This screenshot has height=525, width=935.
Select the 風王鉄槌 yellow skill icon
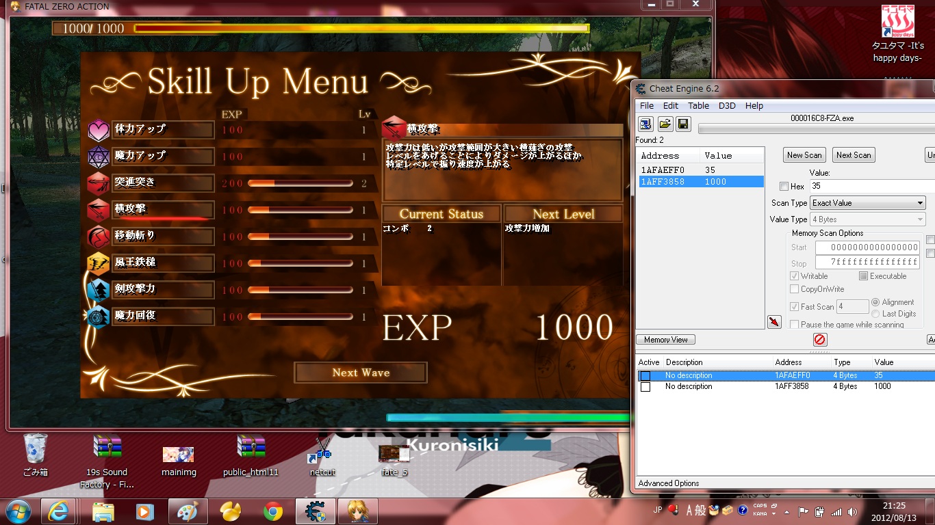(99, 263)
